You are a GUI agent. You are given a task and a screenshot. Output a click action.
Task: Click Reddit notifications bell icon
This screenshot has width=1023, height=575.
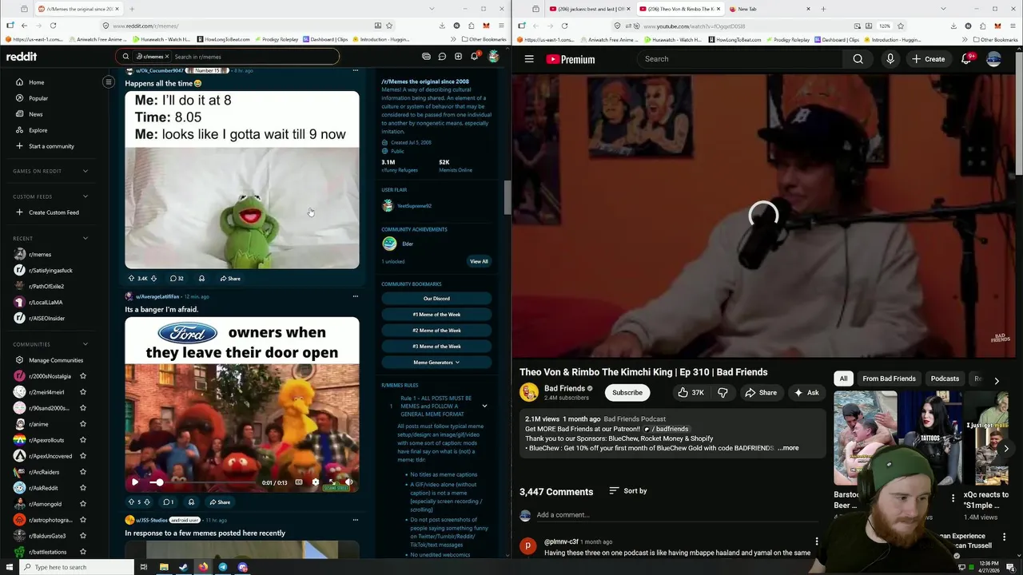click(x=474, y=57)
